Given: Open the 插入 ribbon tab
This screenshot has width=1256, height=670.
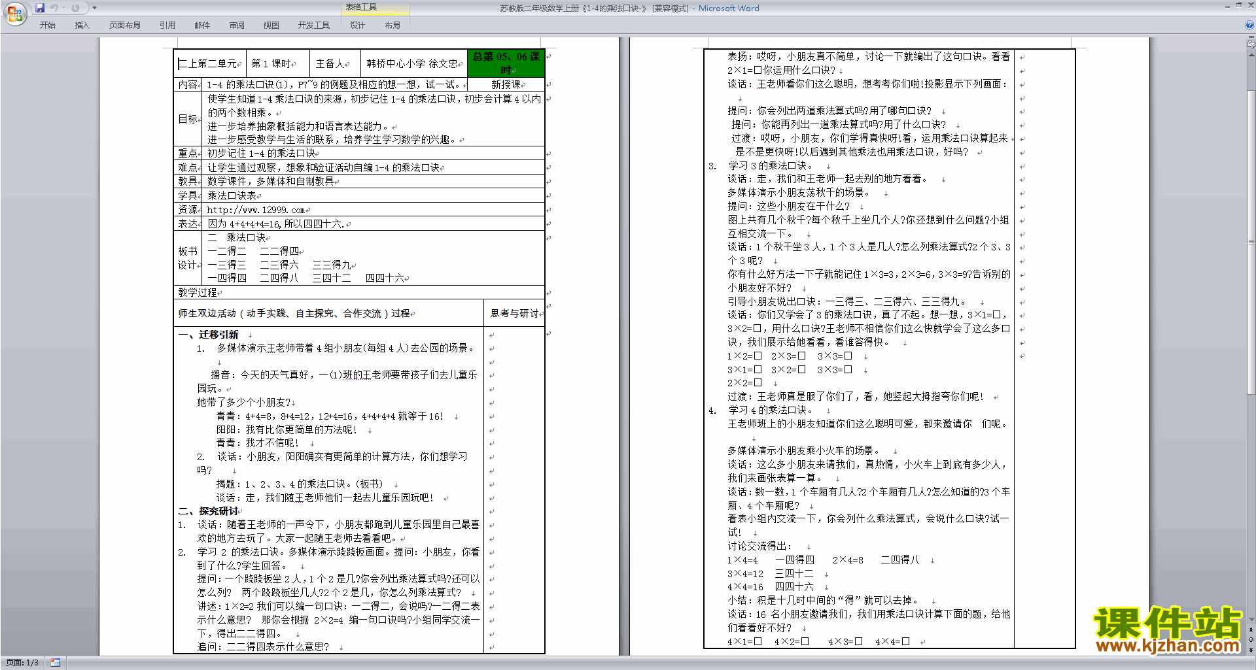Looking at the screenshot, I should coord(82,25).
